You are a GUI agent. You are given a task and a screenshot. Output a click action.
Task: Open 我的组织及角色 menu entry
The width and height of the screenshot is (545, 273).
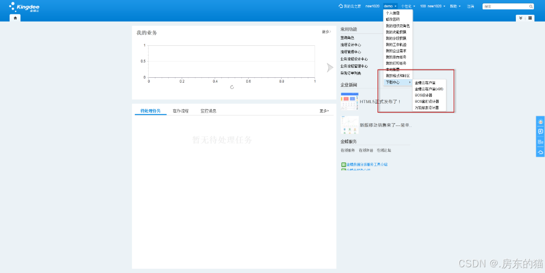tap(398, 26)
